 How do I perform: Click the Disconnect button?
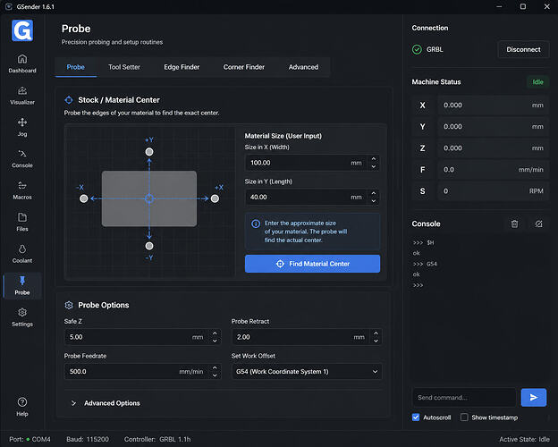tap(523, 49)
